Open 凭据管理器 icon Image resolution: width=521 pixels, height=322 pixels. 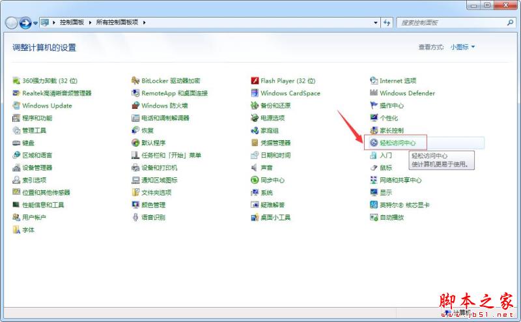(x=255, y=143)
